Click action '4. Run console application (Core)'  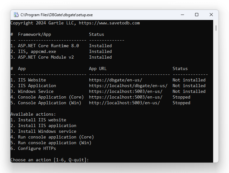pos(52,137)
